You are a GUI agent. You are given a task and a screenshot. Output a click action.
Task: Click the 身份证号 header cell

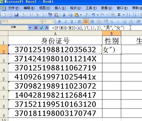click(55, 40)
